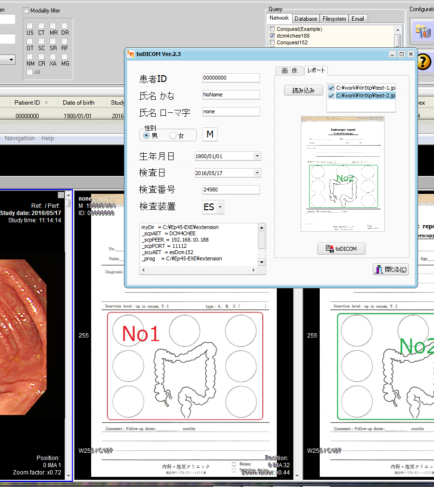Screen dimensions: 434x487
Task: Click the 検査番号 input field
Action: coord(231,190)
